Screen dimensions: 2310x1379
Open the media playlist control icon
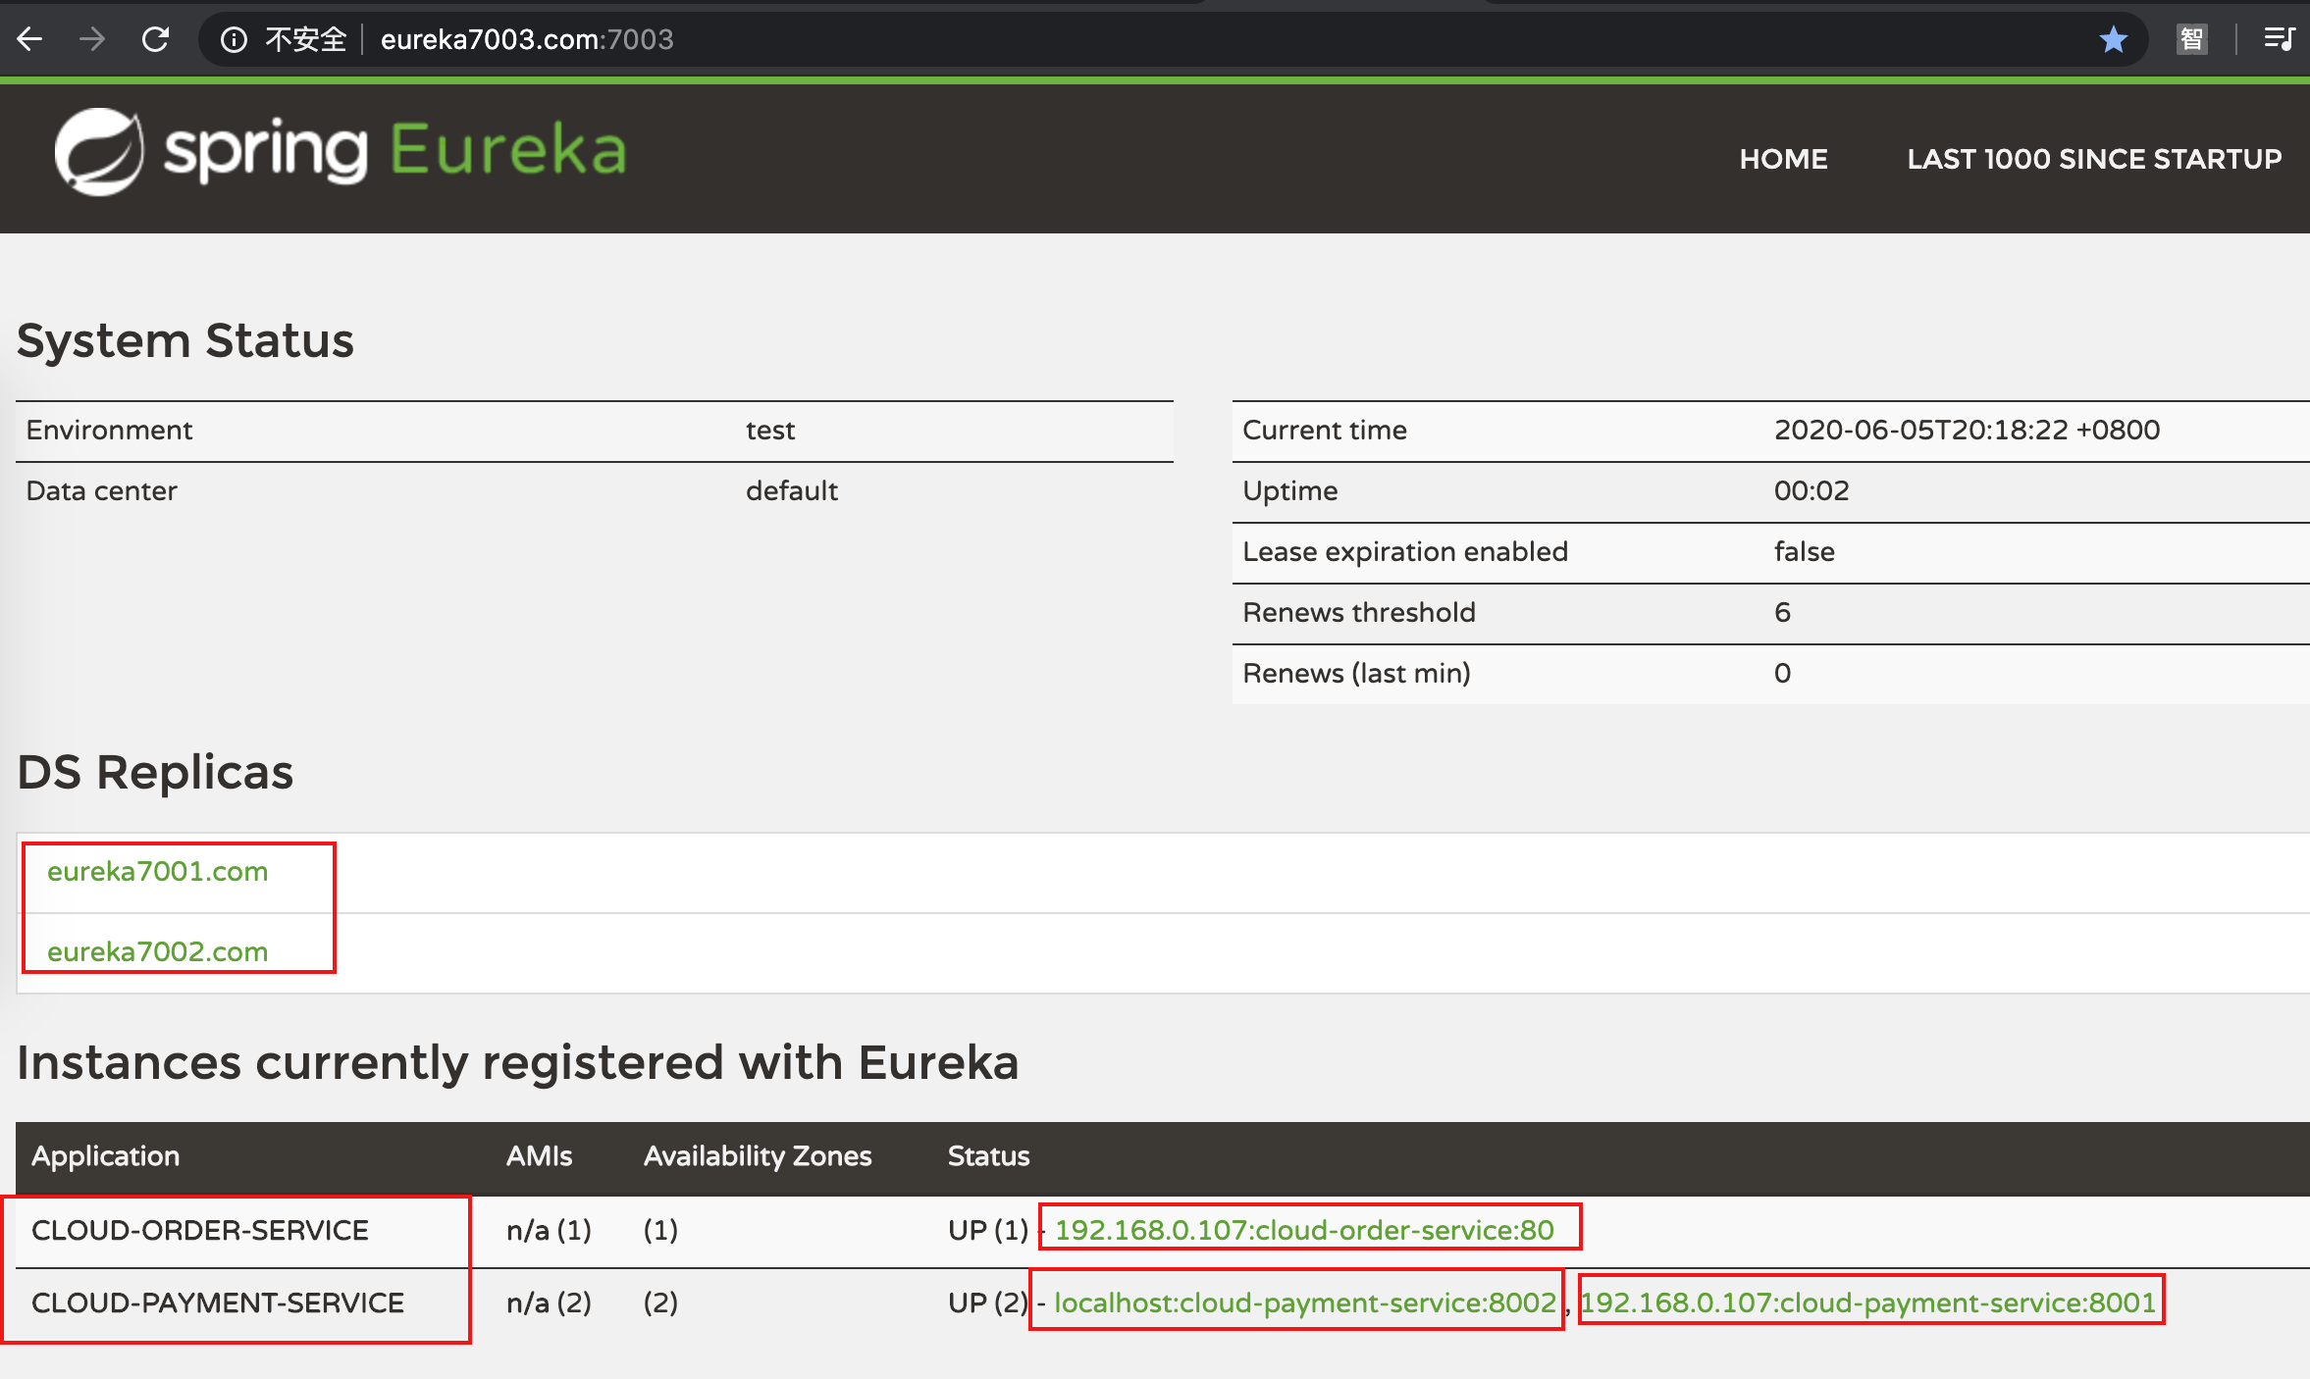(2278, 39)
